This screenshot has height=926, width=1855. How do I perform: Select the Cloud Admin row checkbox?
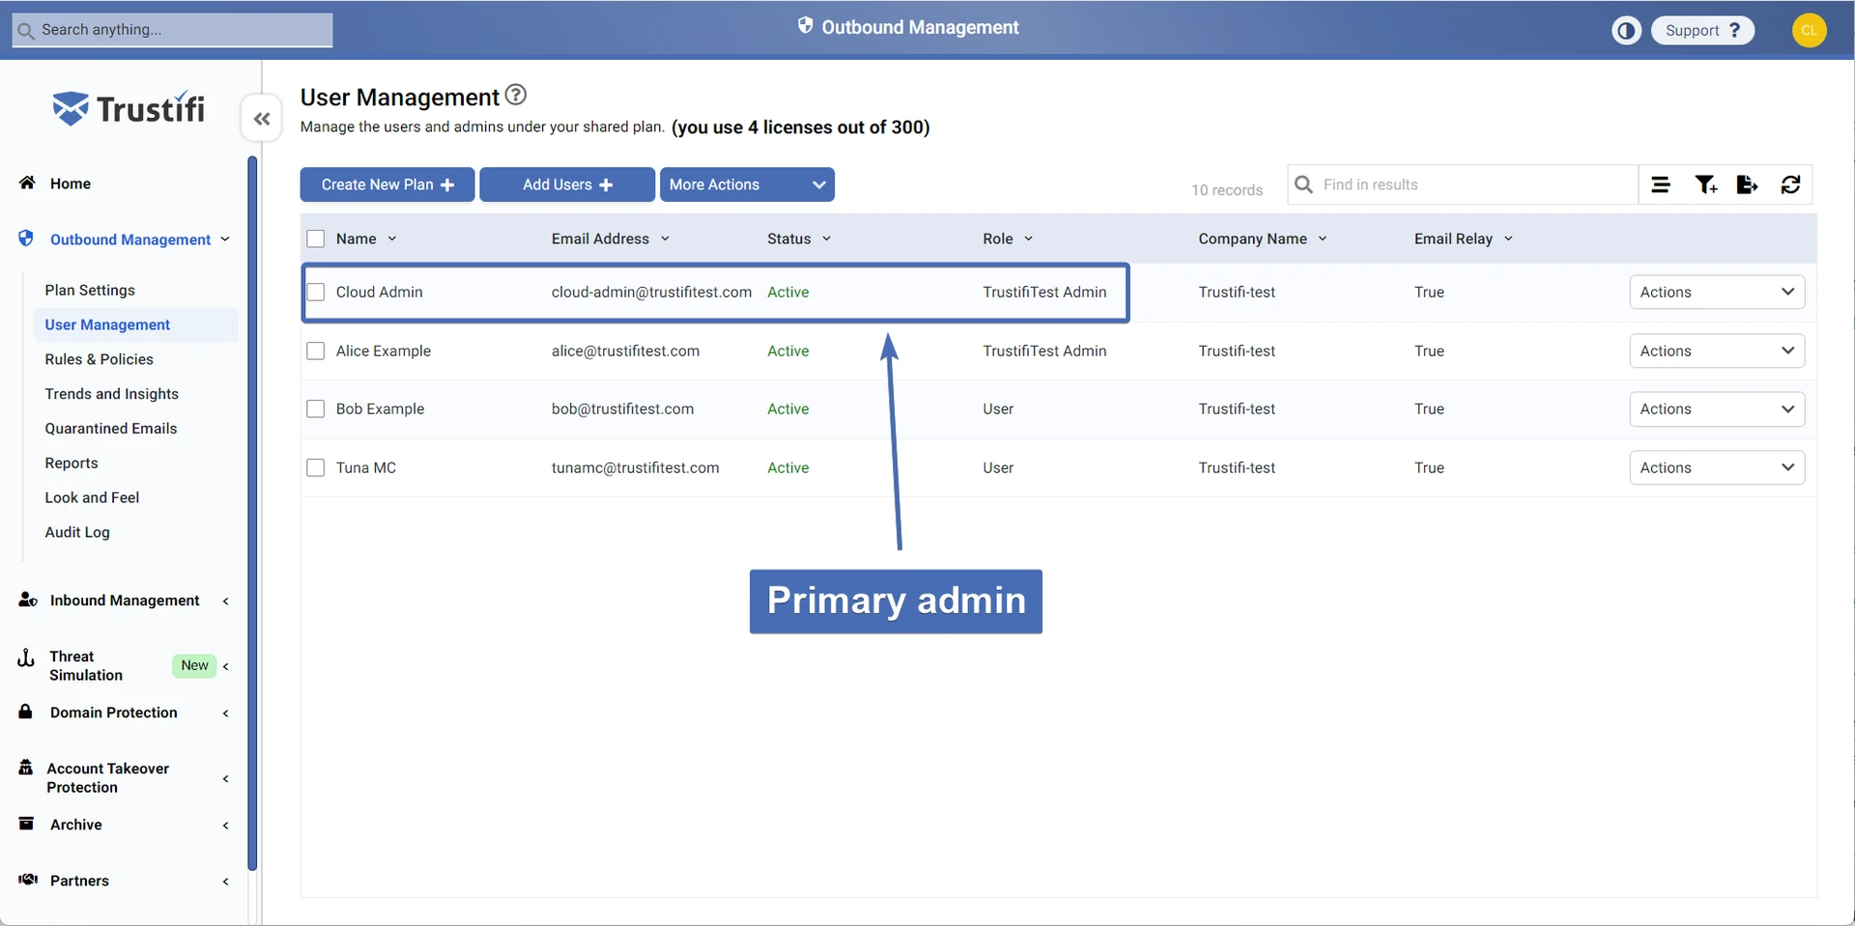click(316, 293)
